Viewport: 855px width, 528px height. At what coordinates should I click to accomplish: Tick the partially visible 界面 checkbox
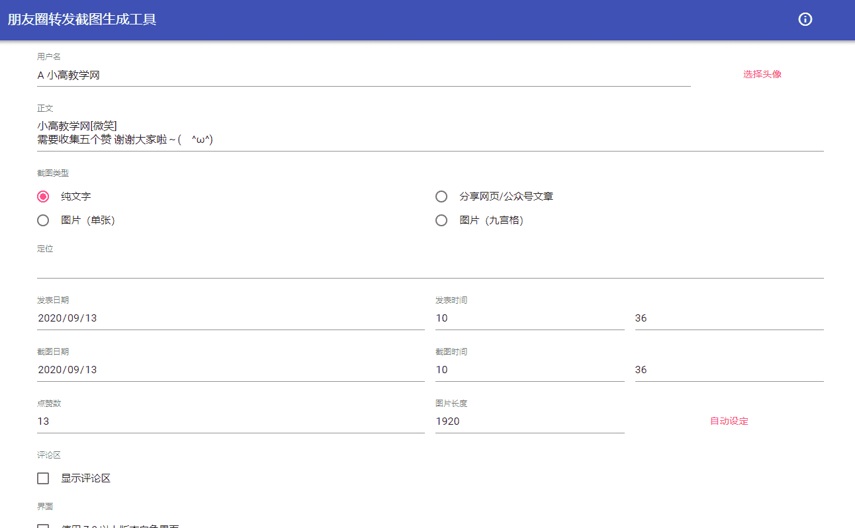click(x=43, y=525)
